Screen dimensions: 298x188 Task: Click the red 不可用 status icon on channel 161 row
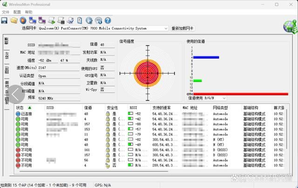pyautogui.click(x=18, y=150)
